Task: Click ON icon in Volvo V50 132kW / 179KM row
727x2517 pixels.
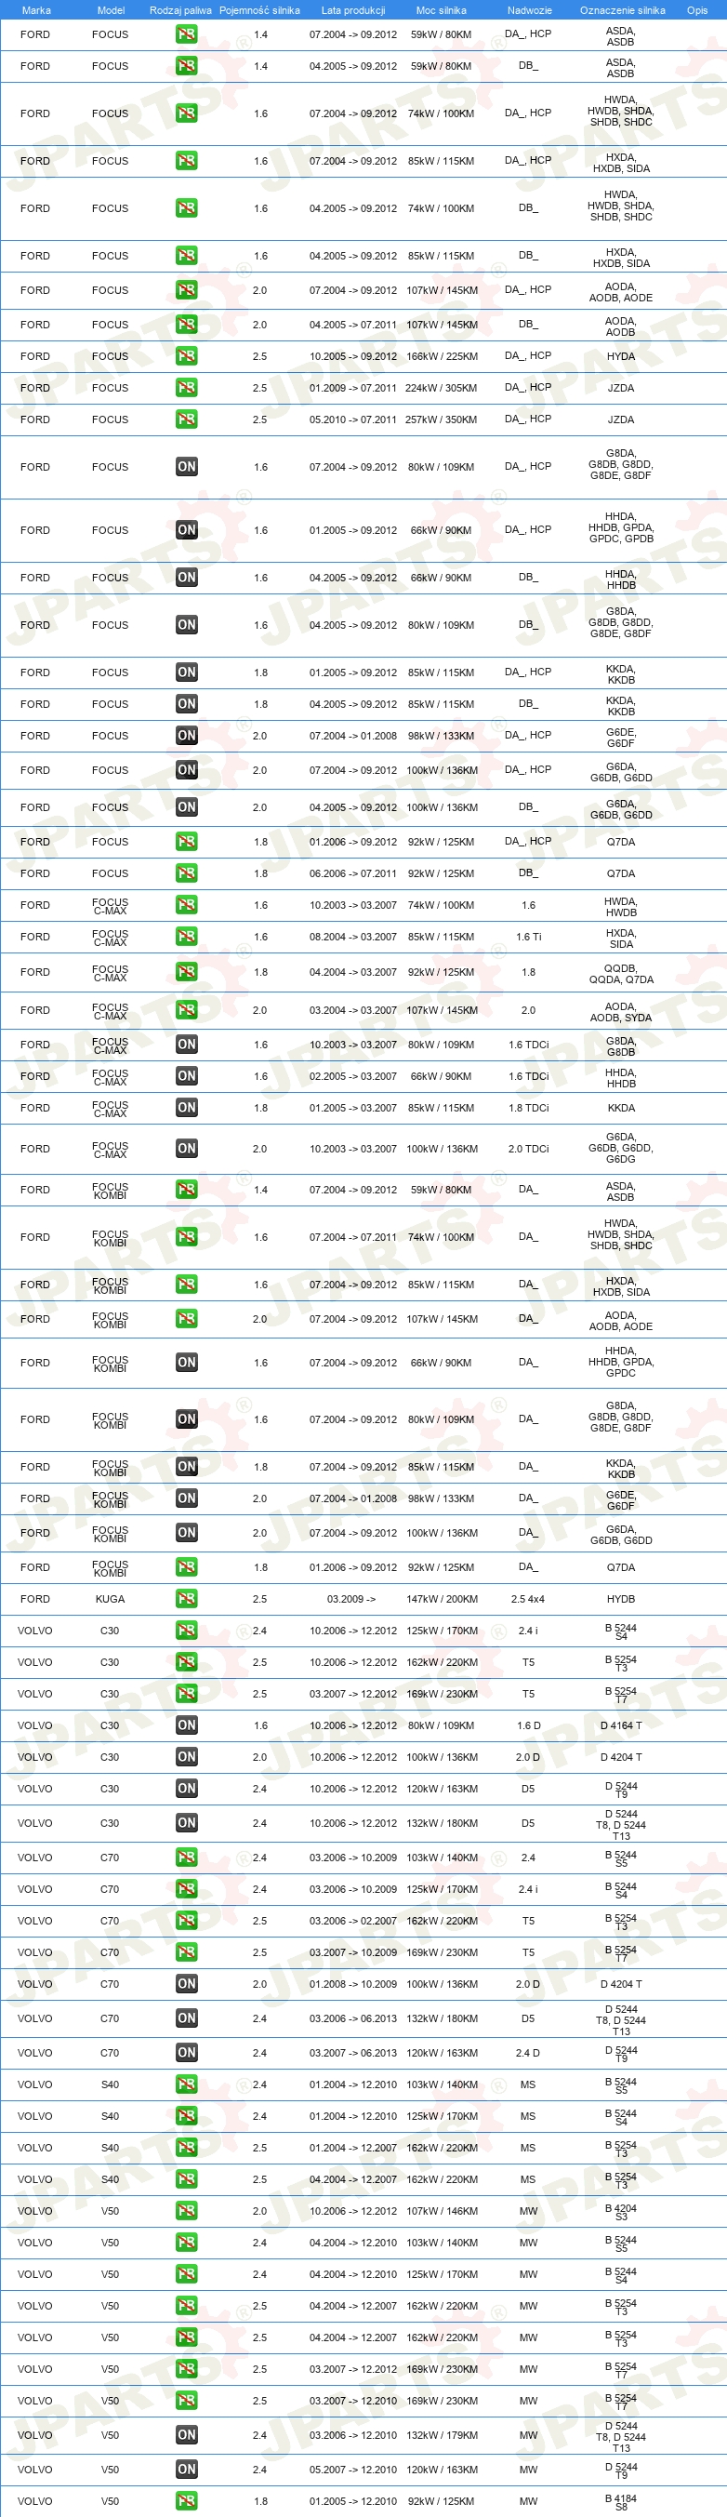Action: tap(187, 2434)
